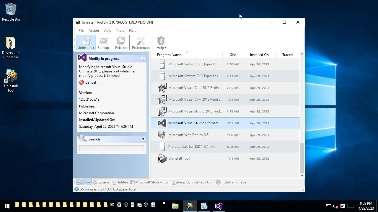
Task: Click the Uninstall Tool taskbar button
Action: coord(190,206)
